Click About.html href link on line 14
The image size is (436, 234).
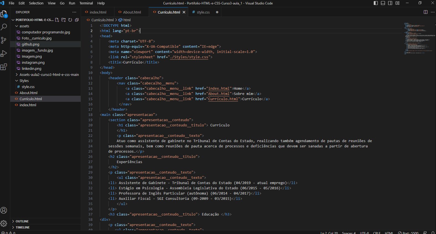point(219,94)
